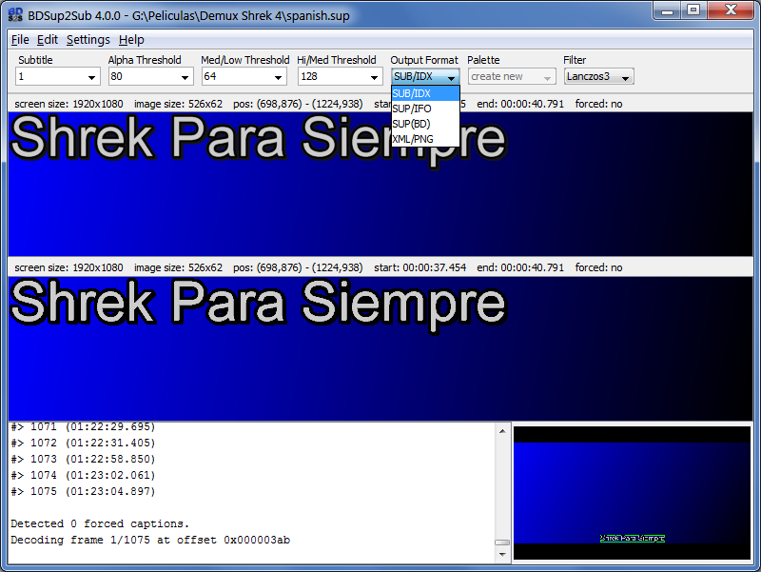
Task: Click 'Detected 0 forced captions.' log text
Action: pos(100,523)
